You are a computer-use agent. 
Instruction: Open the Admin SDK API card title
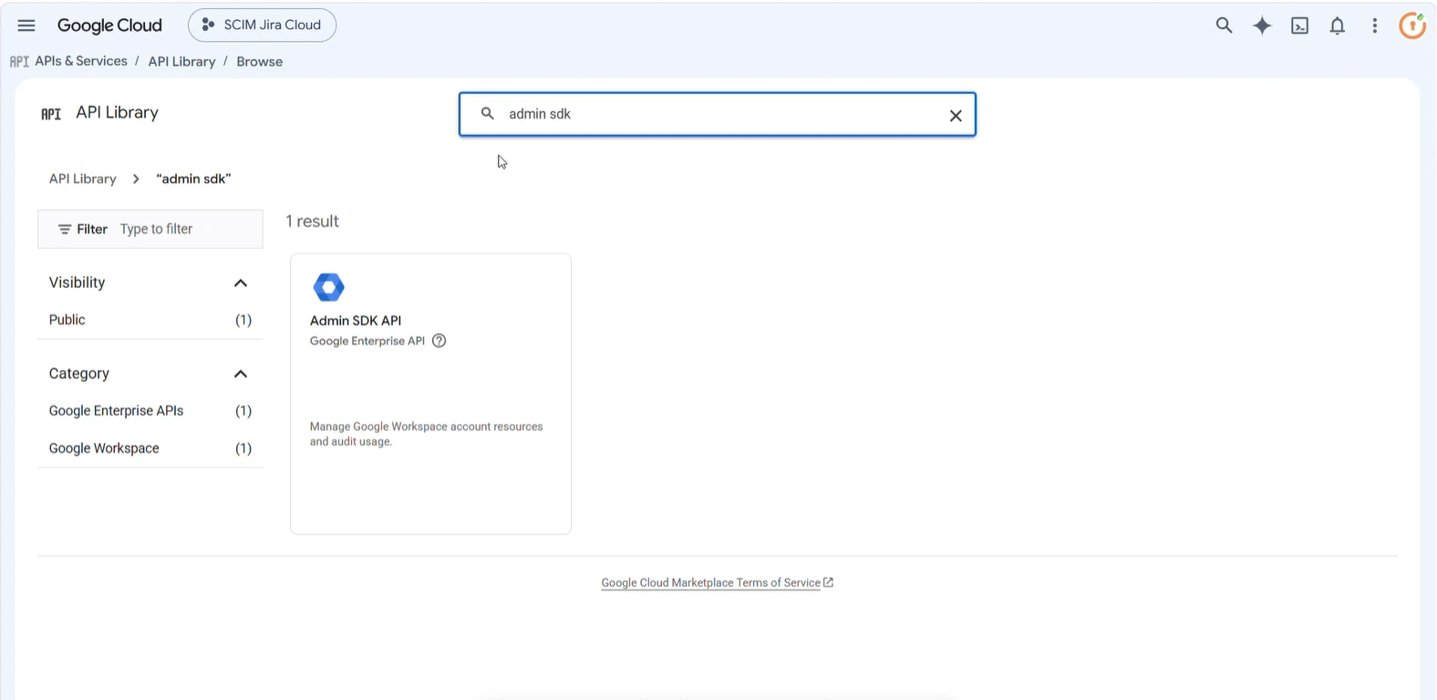pyautogui.click(x=356, y=321)
